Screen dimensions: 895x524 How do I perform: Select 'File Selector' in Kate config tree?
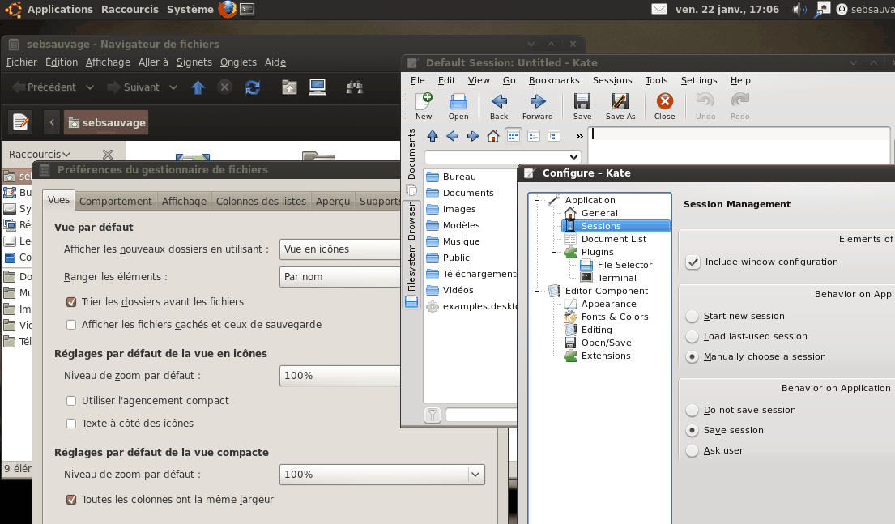coord(624,265)
